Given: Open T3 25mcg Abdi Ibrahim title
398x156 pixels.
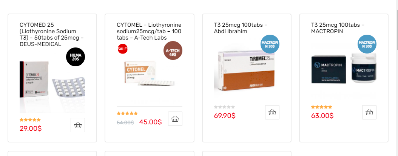Looking at the screenshot, I should point(241,28).
